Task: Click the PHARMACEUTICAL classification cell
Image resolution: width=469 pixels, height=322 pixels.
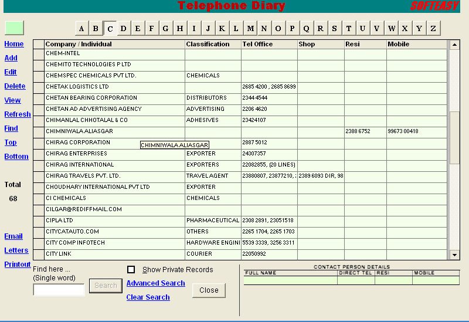Action: click(213, 221)
